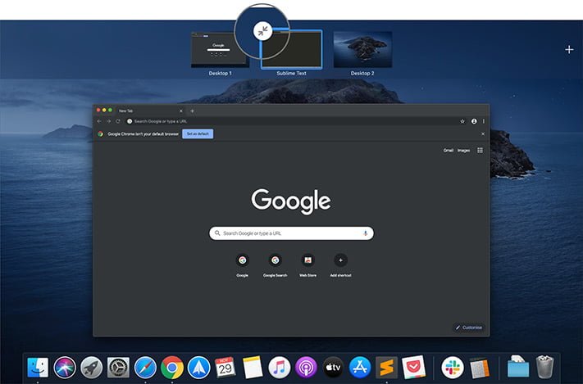Open the Web Store shortcut tile

coord(307,265)
